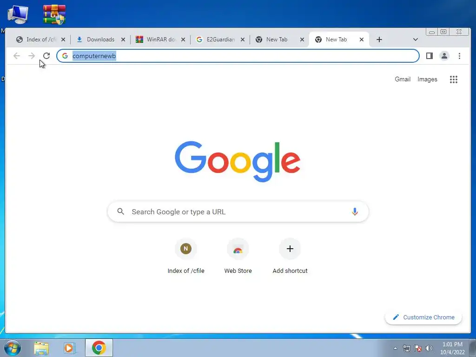This screenshot has height=357, width=476.
Task: Close the active New Tab tab
Action: click(x=362, y=40)
